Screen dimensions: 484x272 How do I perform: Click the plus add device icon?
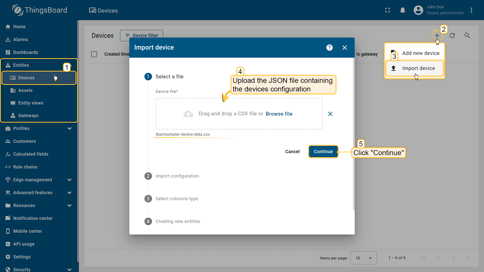[437, 36]
